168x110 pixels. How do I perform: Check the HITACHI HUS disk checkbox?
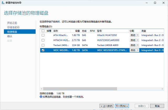pyautogui.click(x=43, y=40)
